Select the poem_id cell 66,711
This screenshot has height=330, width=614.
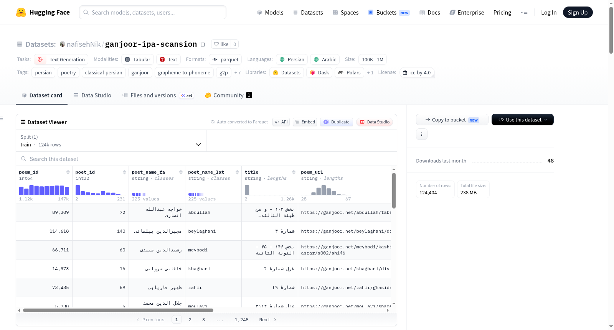(44, 250)
